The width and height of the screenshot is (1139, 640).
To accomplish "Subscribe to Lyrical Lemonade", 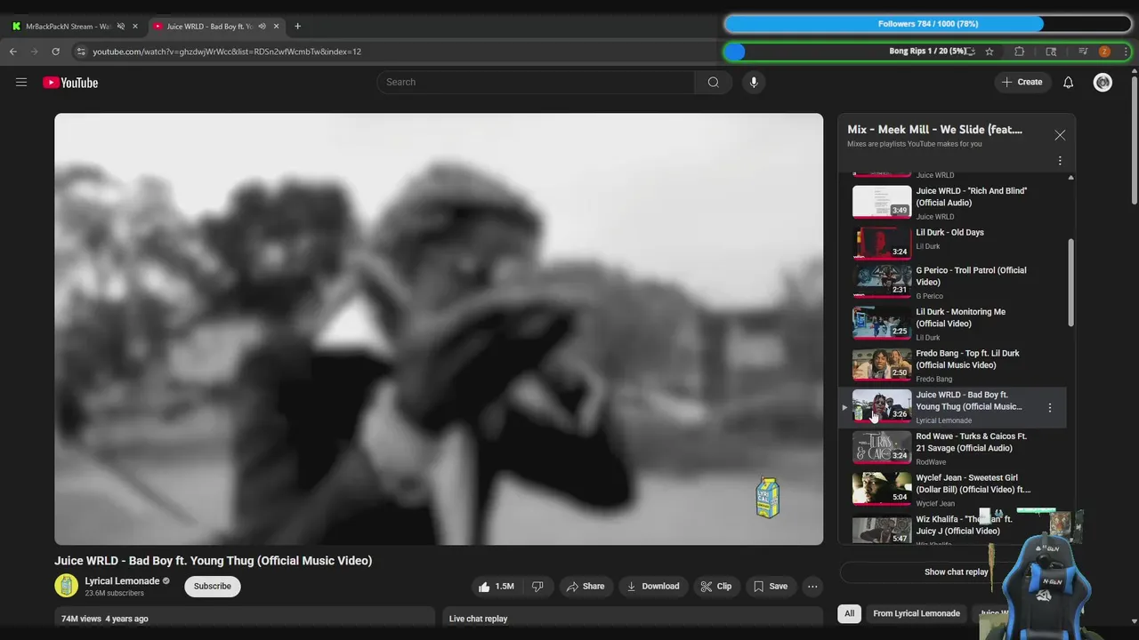I will pos(213,586).
